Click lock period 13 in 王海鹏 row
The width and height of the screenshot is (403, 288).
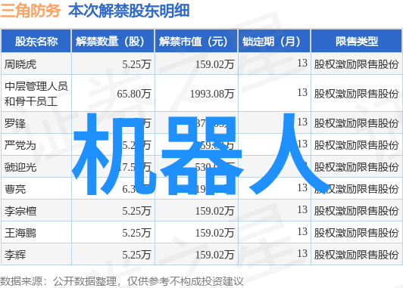(302, 232)
